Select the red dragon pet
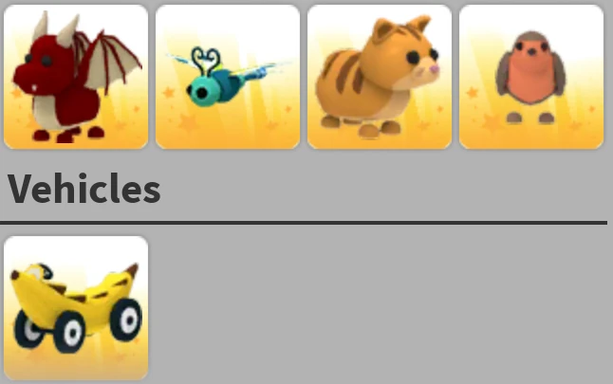Screen dimensions: 613x384 (x=76, y=77)
